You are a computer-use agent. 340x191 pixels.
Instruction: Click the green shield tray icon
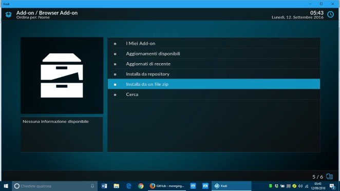(270, 186)
